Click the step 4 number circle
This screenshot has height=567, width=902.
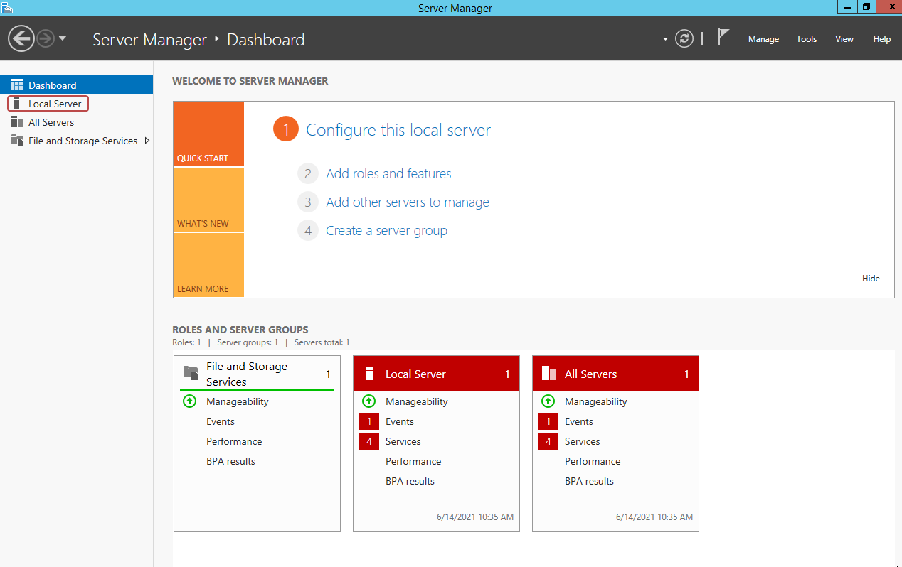point(308,230)
